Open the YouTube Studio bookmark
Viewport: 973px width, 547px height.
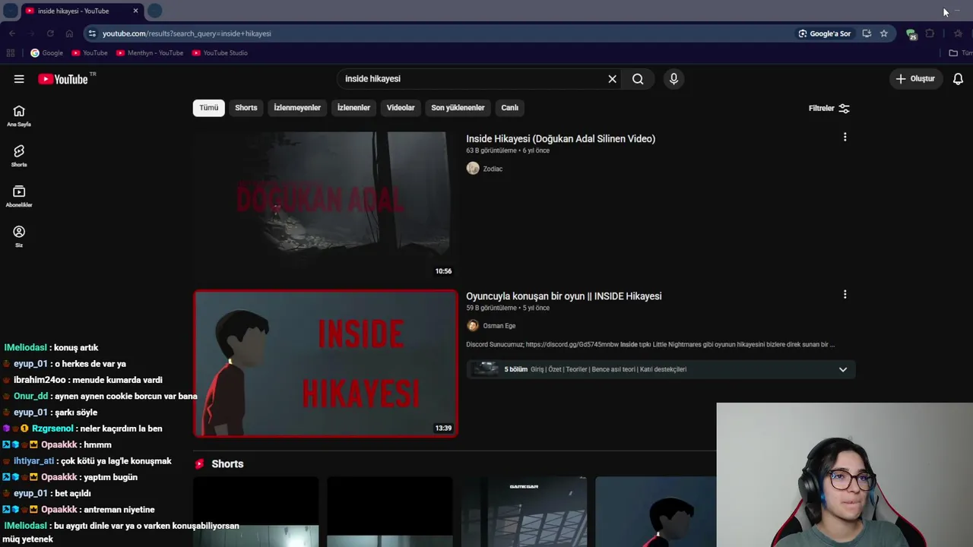[220, 53]
